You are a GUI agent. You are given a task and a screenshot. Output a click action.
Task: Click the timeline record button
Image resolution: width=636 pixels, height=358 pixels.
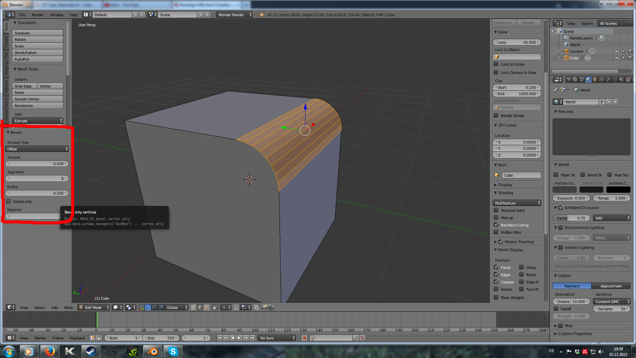click(x=304, y=338)
